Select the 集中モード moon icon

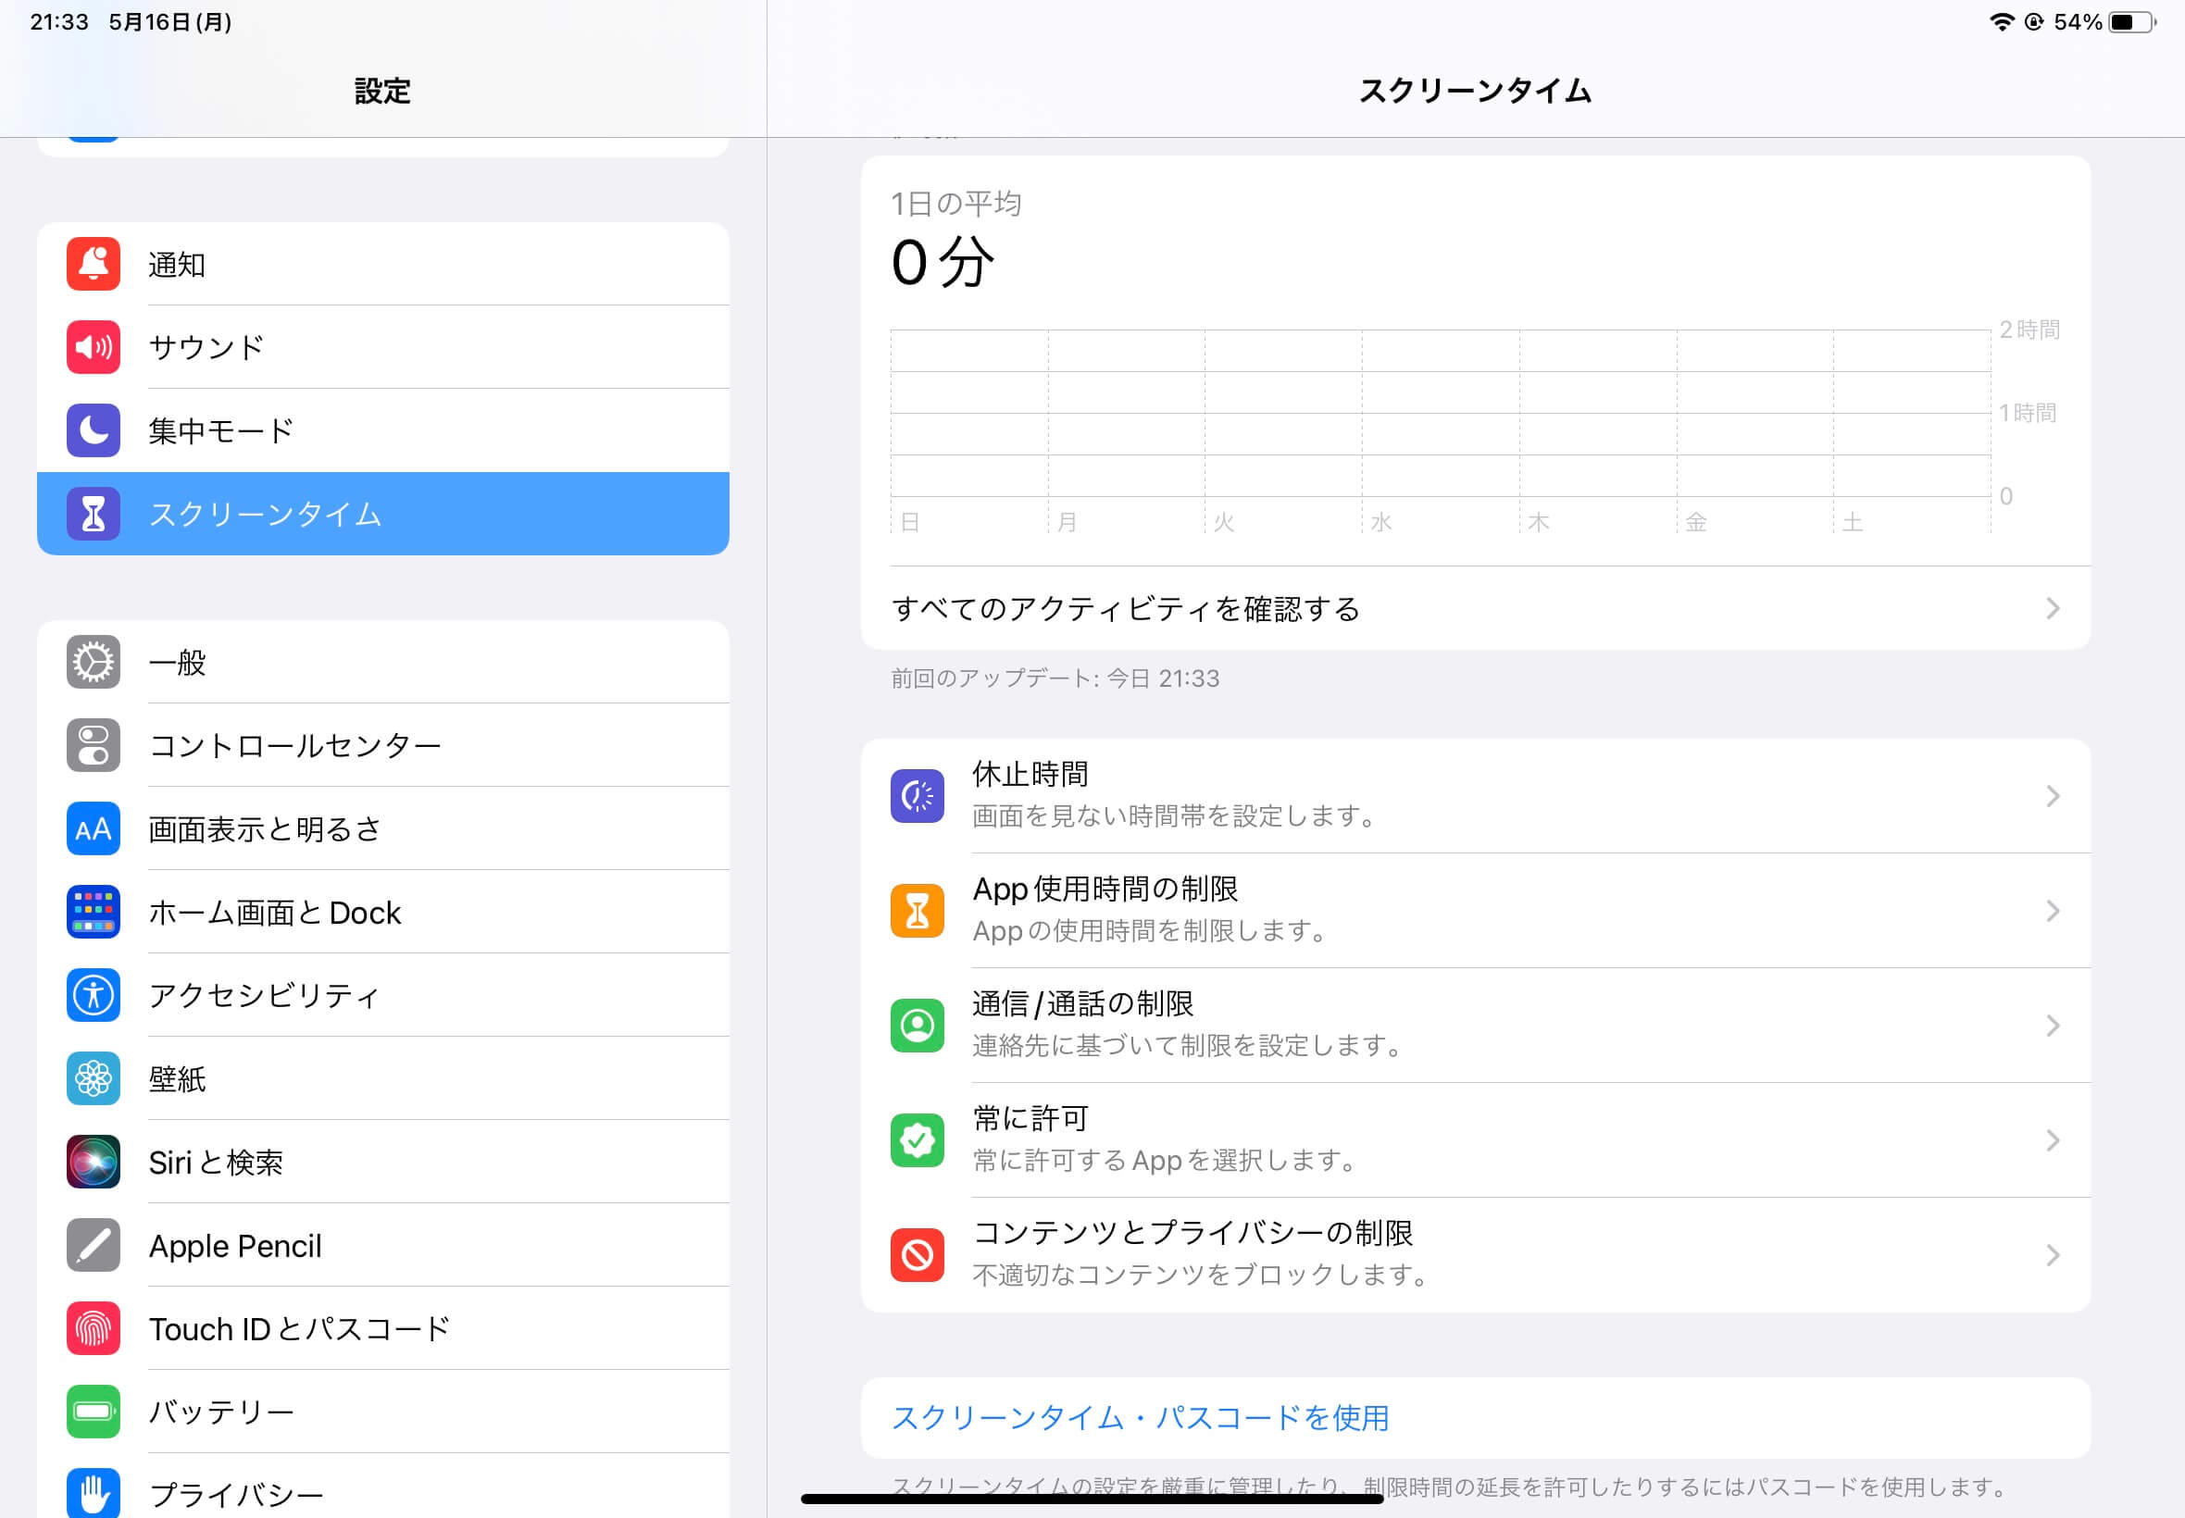(x=94, y=429)
